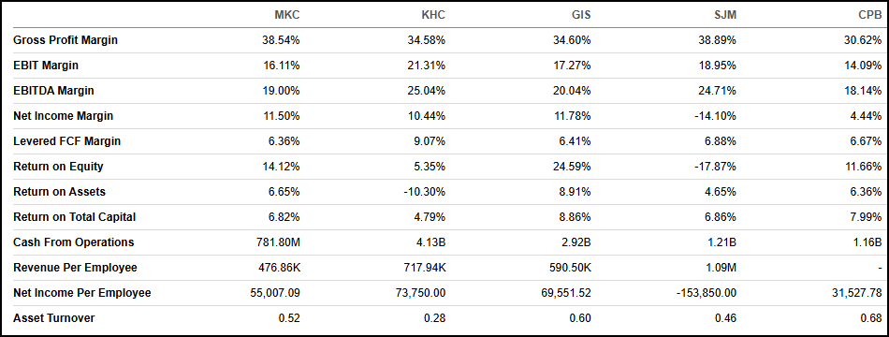
Task: Select the Return on Assets label
Action: (x=60, y=191)
